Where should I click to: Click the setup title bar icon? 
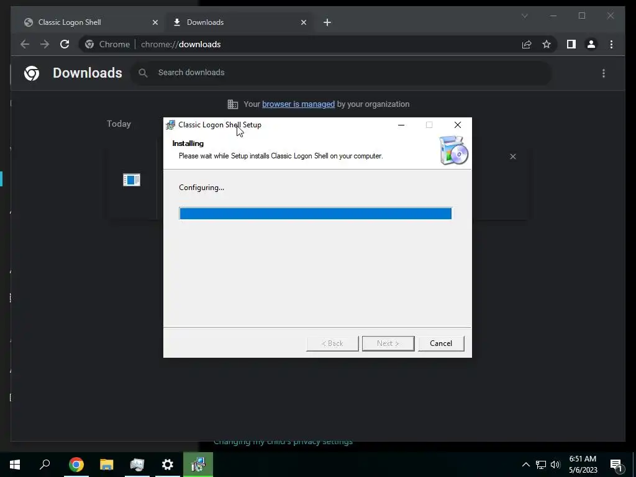(170, 125)
